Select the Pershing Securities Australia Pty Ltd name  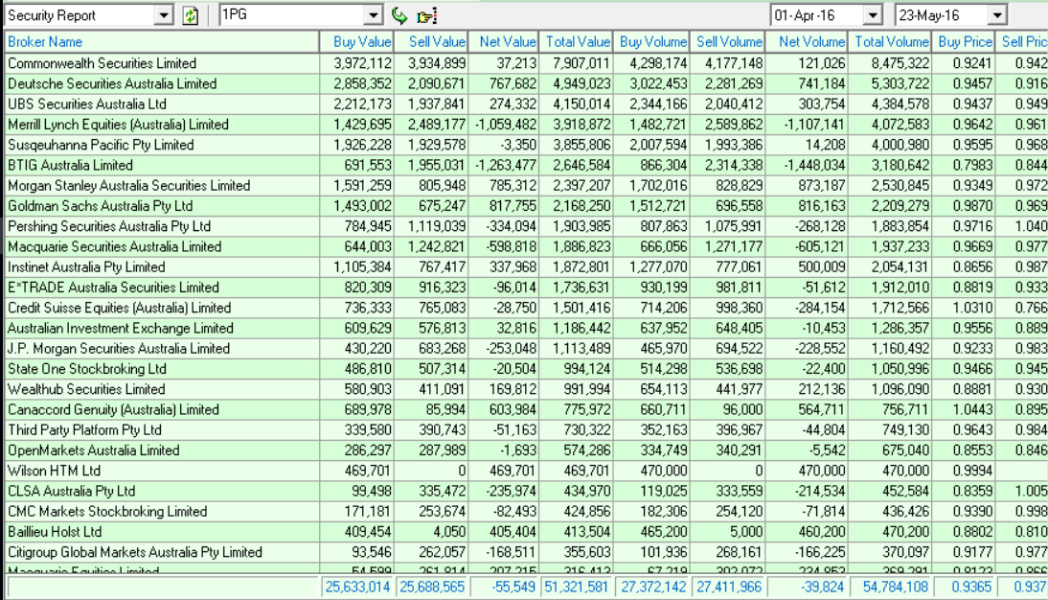(x=109, y=227)
